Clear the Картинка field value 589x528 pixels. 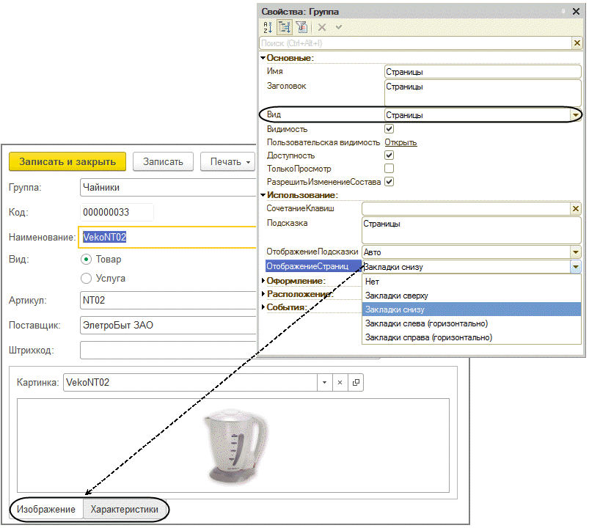[340, 382]
